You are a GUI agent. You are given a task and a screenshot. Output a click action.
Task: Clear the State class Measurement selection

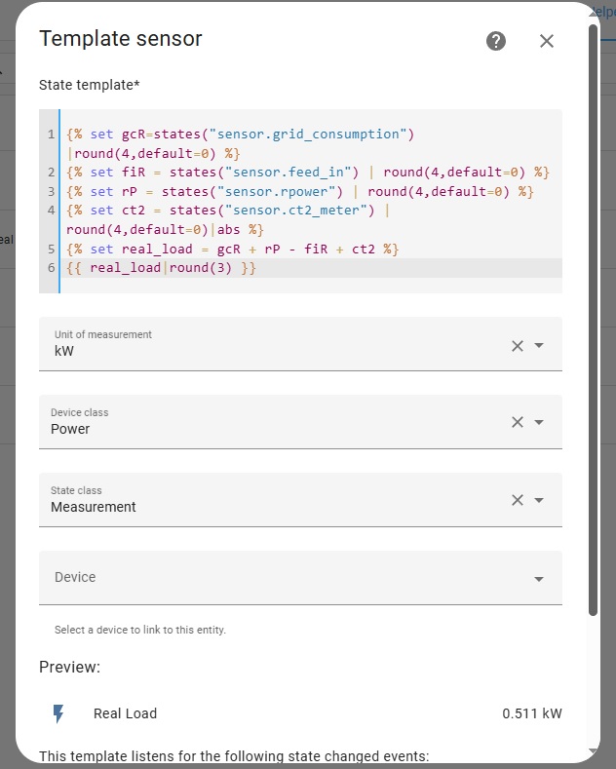[x=518, y=500]
